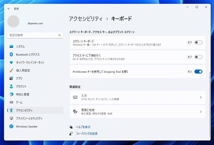Click the 関連設定 heading

point(75,87)
